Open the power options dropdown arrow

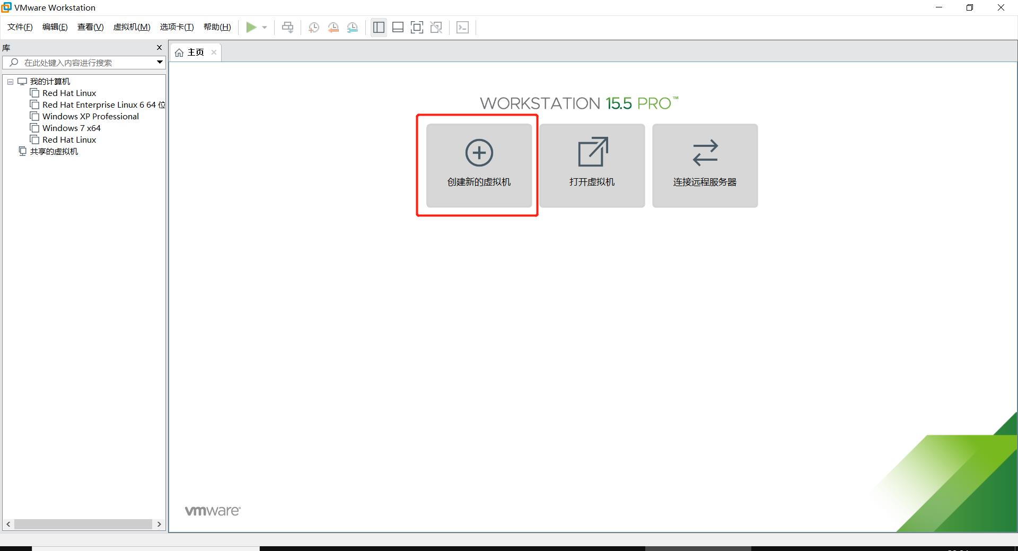coord(265,27)
